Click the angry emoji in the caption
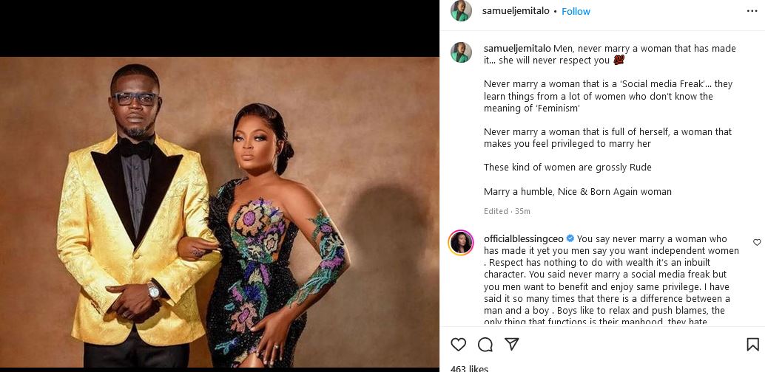Image resolution: width=765 pixels, height=372 pixels. pyautogui.click(x=619, y=61)
